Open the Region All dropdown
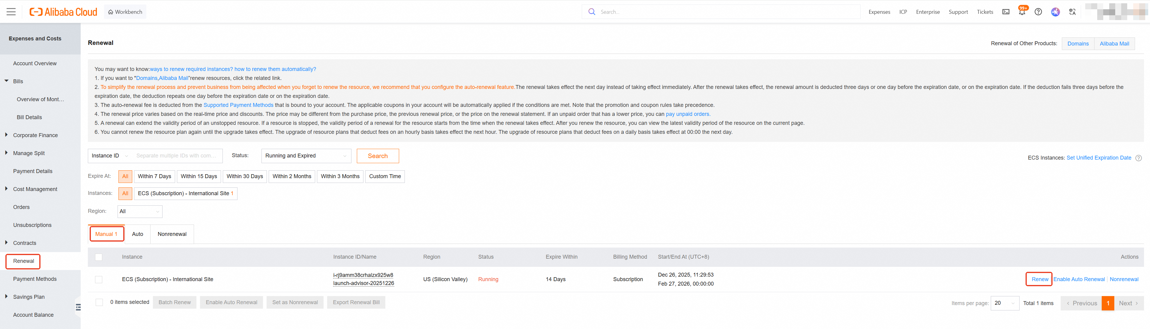This screenshot has width=1150, height=329. point(140,212)
